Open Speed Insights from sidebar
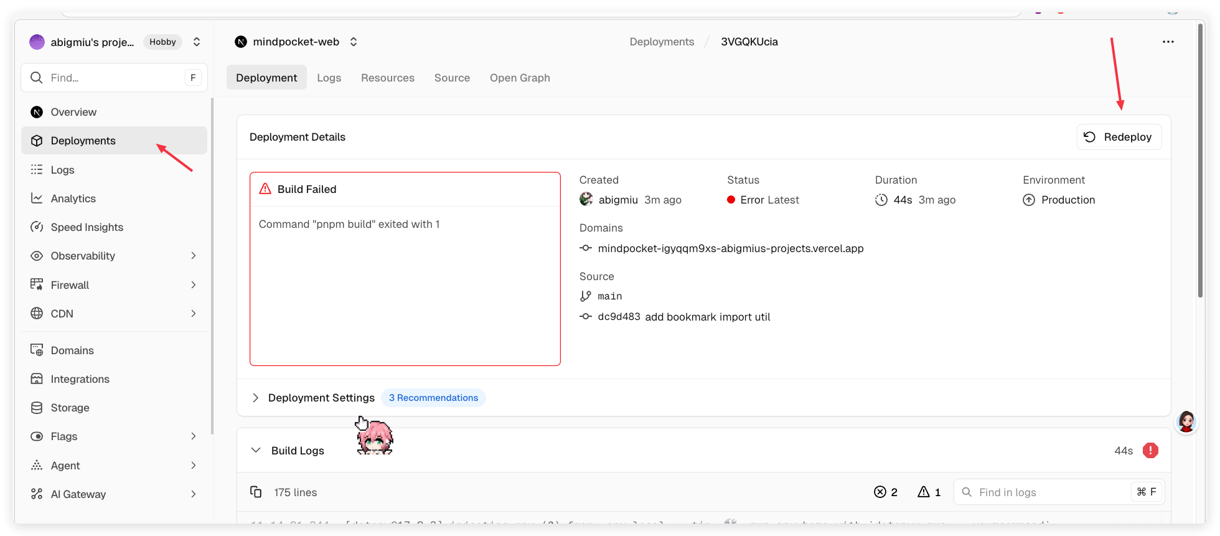 87,227
